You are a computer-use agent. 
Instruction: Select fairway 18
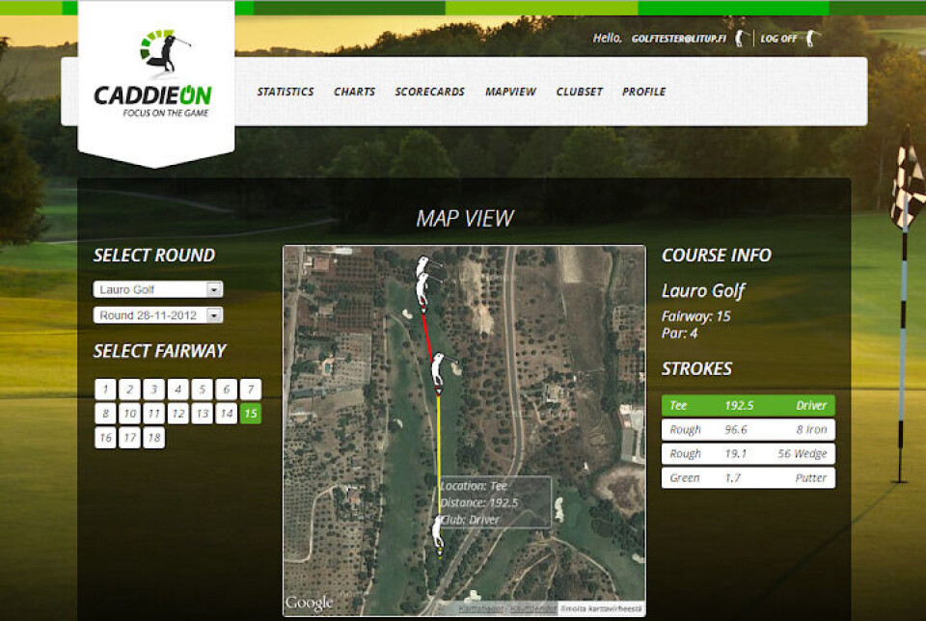(154, 438)
